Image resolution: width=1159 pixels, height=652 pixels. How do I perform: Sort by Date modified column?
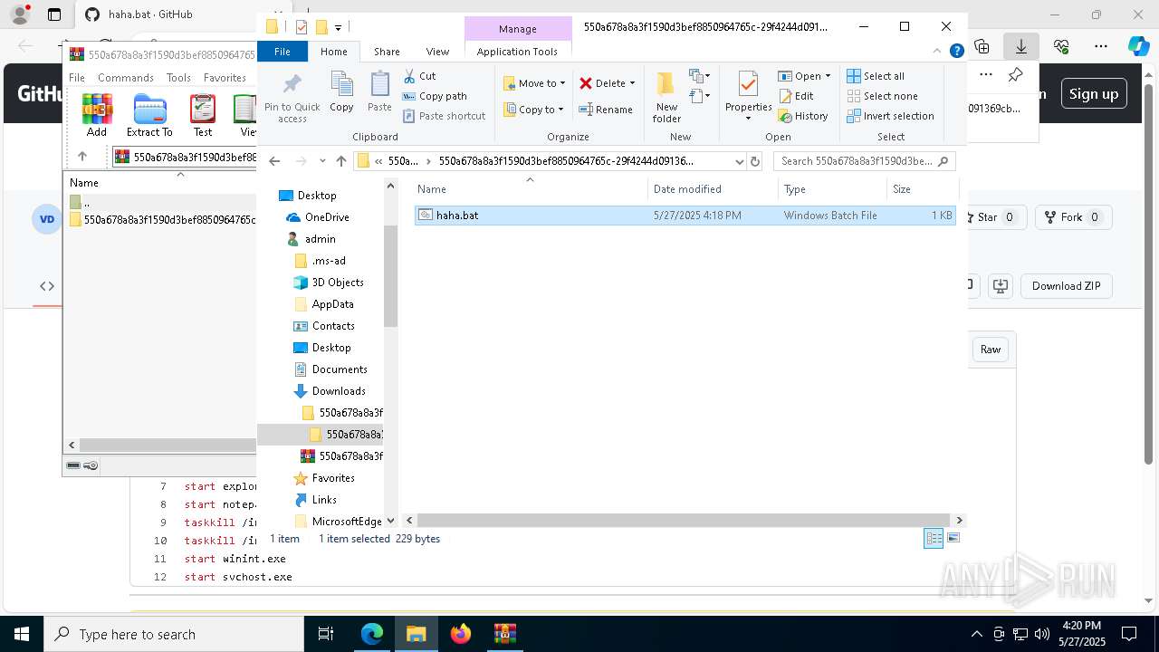click(713, 189)
